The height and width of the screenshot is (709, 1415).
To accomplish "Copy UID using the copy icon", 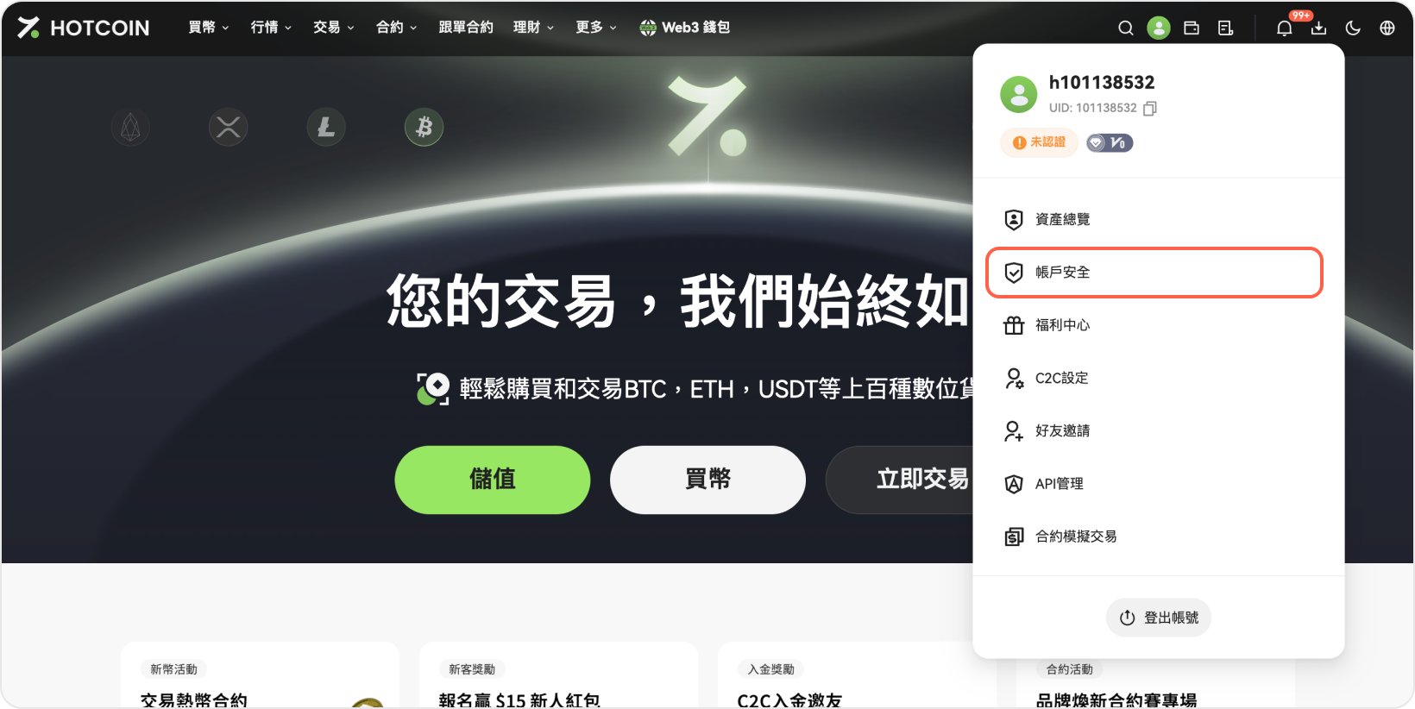I will point(1149,109).
